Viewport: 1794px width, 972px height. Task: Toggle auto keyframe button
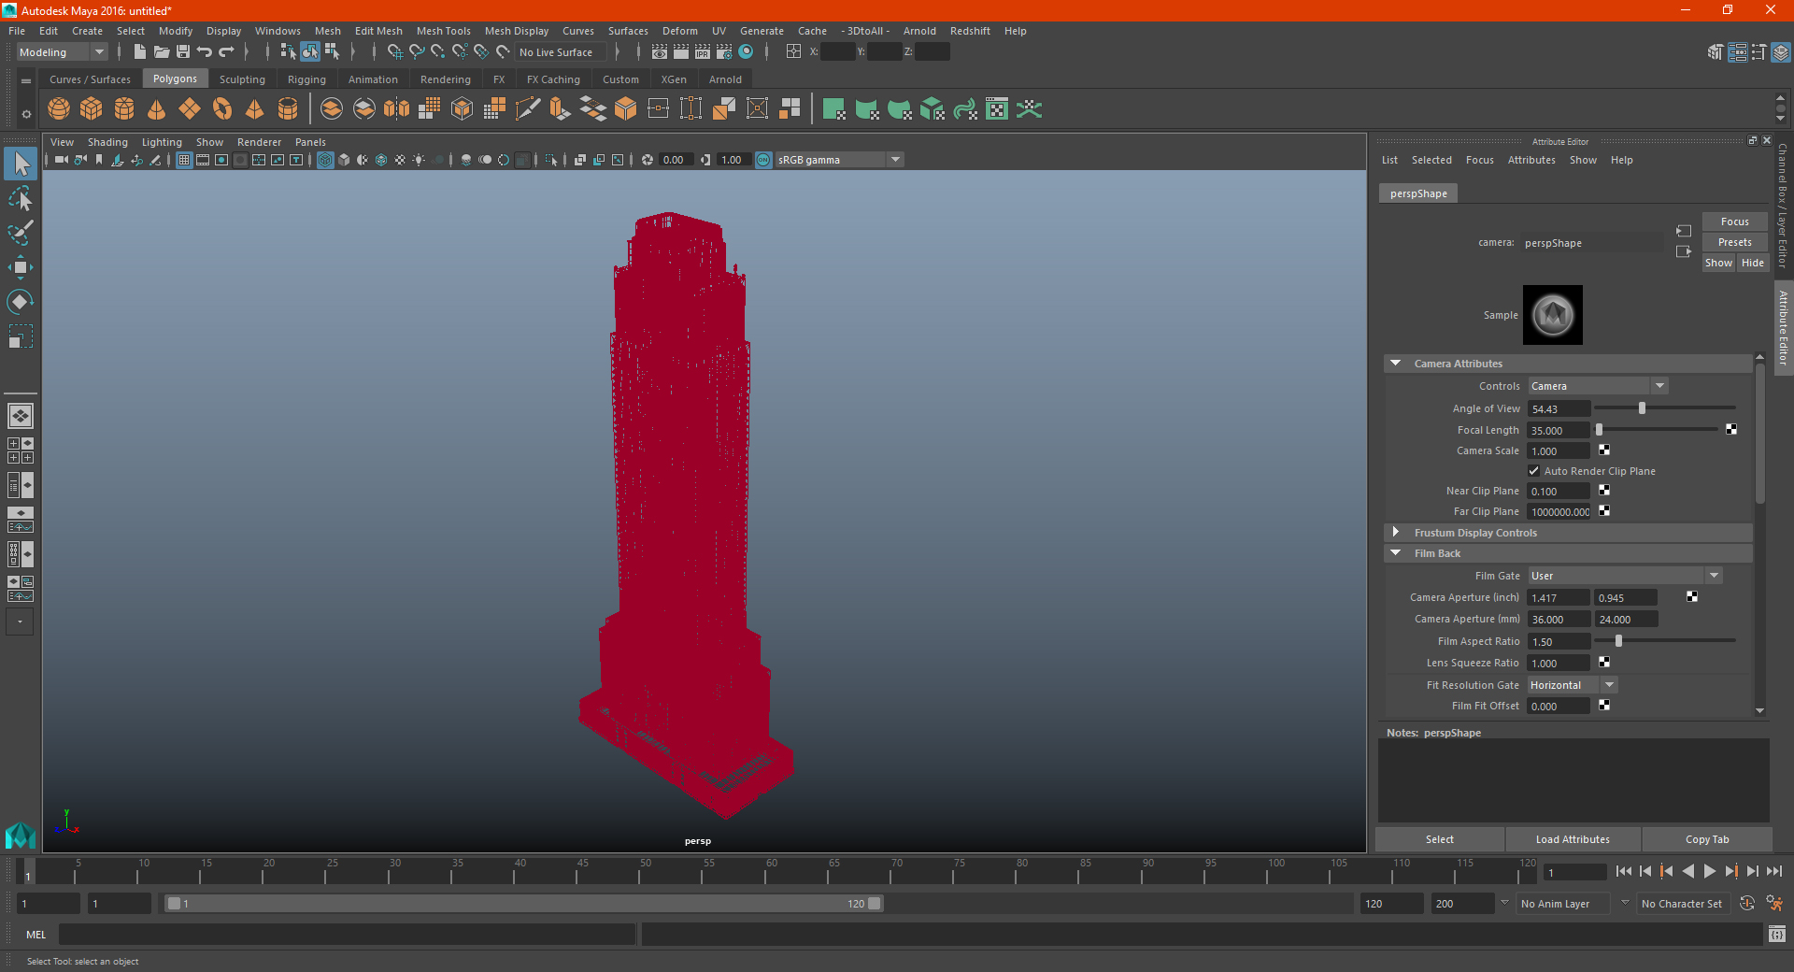tap(1747, 903)
